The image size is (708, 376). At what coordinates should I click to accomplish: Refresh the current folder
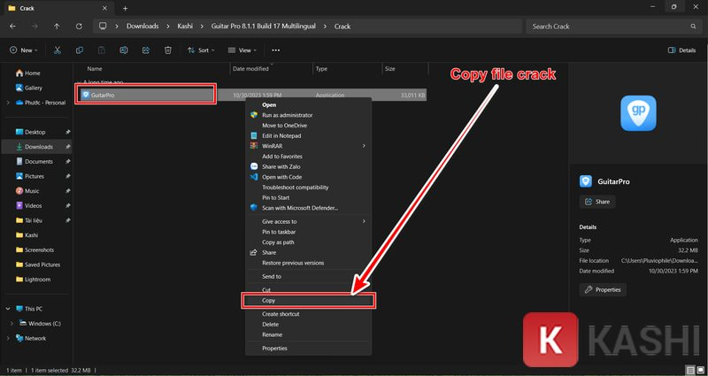point(79,27)
